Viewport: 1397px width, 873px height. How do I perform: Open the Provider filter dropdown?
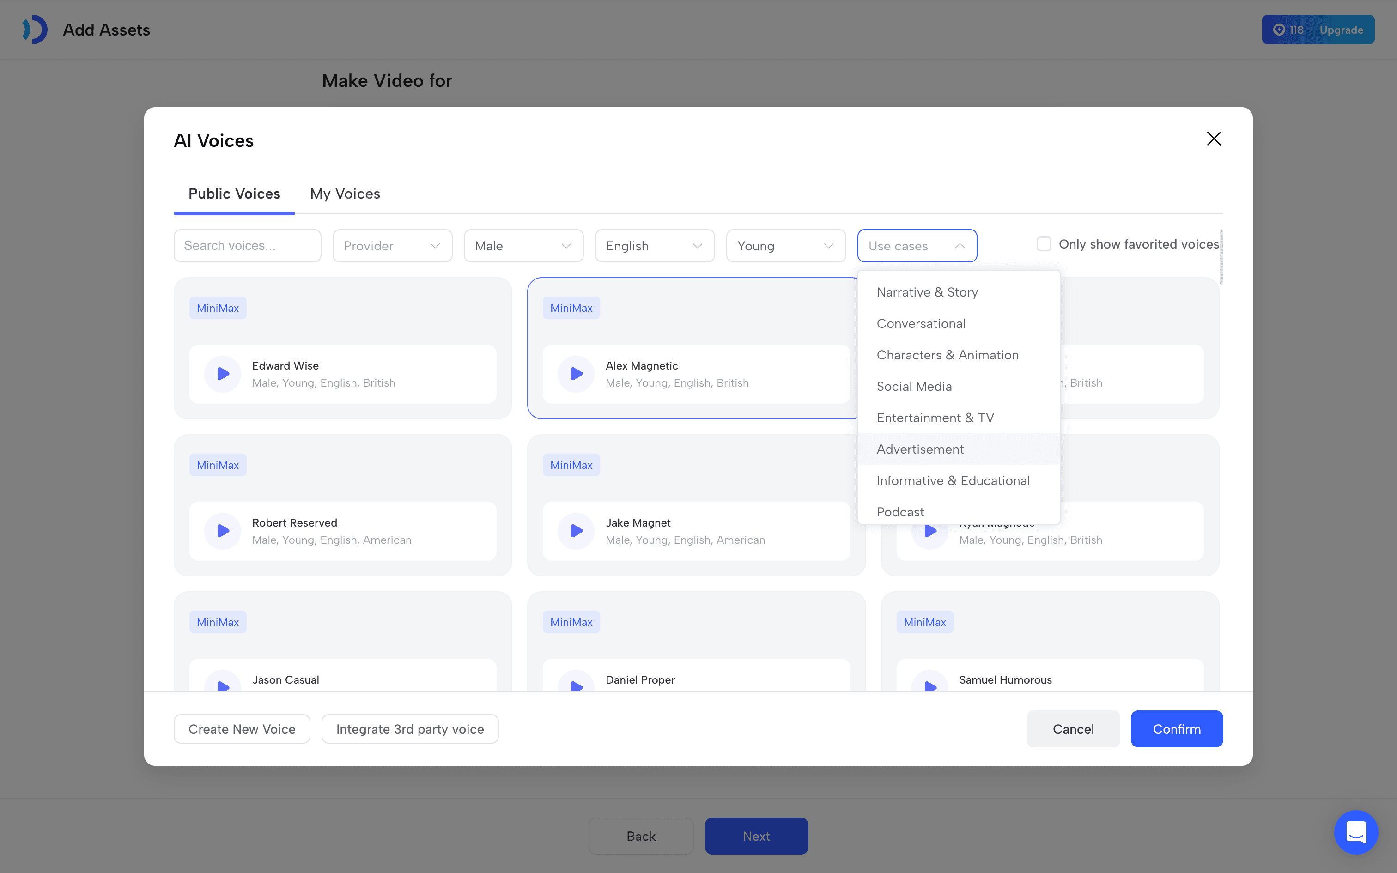point(393,246)
